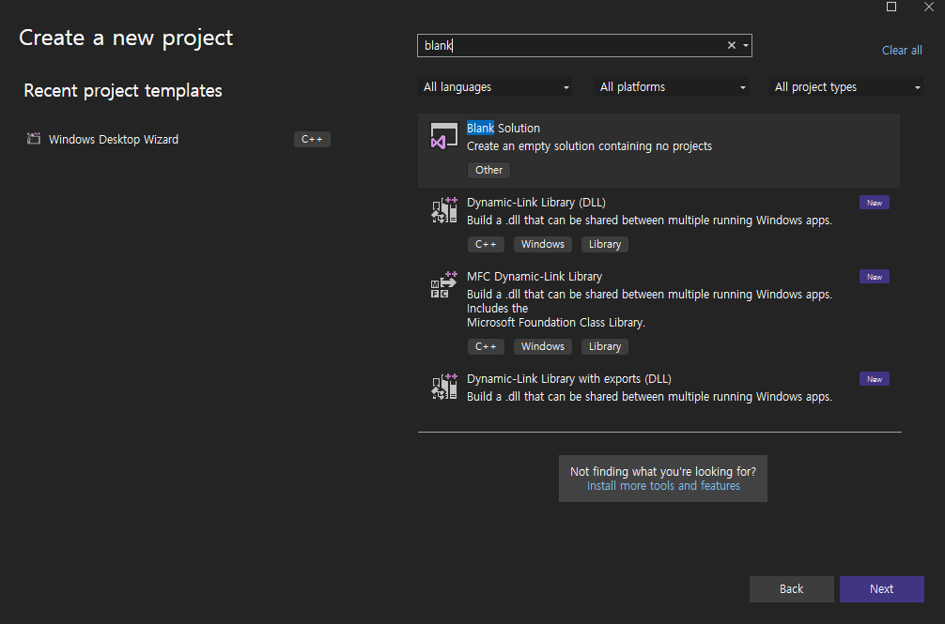
Task: Click the Other tag under Blank Solution
Action: (x=488, y=170)
